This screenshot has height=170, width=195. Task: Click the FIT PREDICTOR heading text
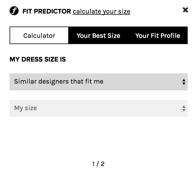coord(47,11)
